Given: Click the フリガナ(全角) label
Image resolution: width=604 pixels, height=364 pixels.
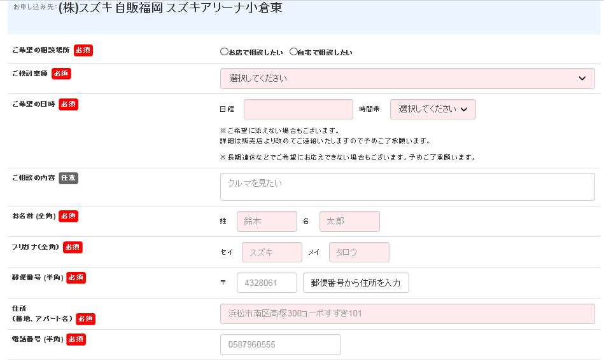Looking at the screenshot, I should 36,246.
